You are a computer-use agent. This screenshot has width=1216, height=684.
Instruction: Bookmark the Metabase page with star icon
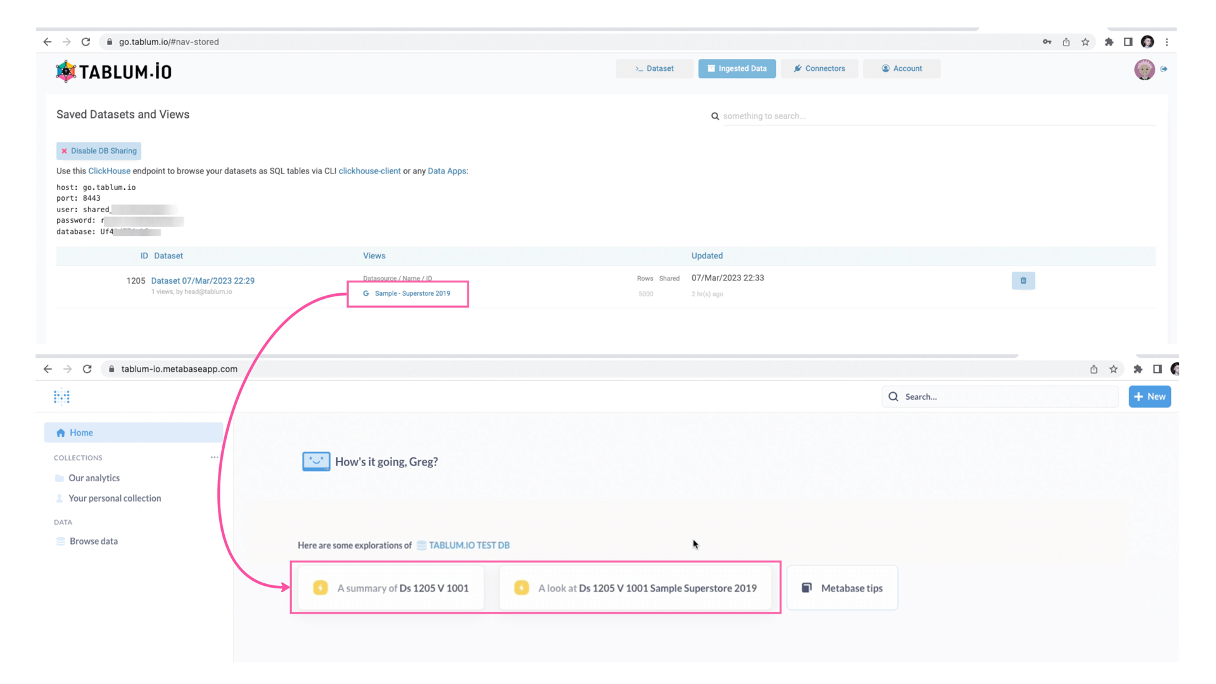point(1113,369)
